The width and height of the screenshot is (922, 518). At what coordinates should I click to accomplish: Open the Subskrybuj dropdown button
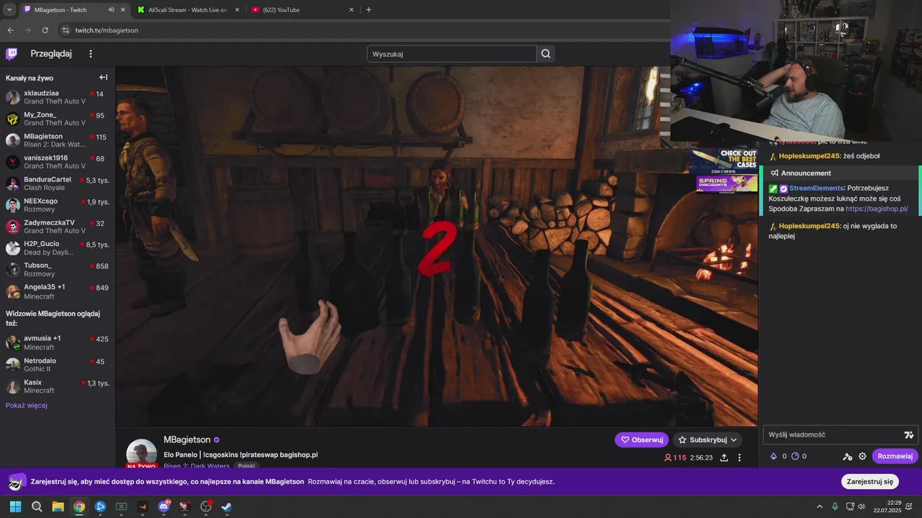click(707, 440)
